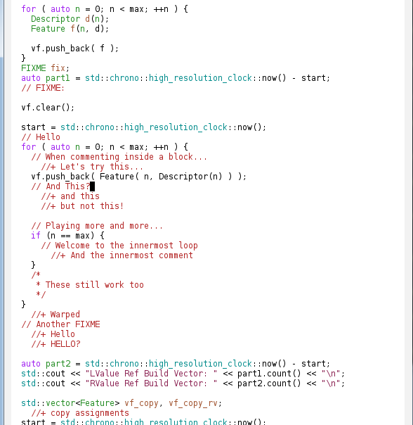Click the '// Another FIXME' comment
The height and width of the screenshot is (425, 413).
coord(60,324)
